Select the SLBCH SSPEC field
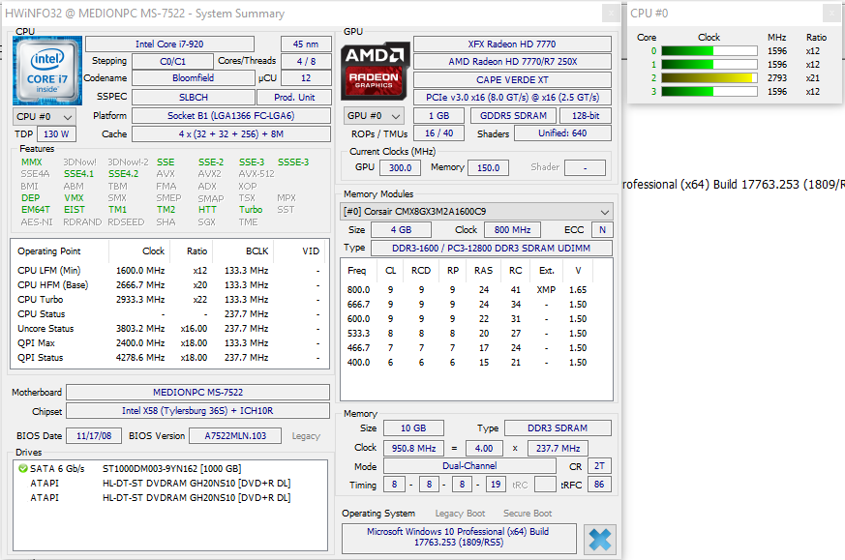The width and height of the screenshot is (845, 560). tap(193, 98)
